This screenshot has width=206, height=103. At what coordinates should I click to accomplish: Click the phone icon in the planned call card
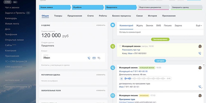click(200, 53)
